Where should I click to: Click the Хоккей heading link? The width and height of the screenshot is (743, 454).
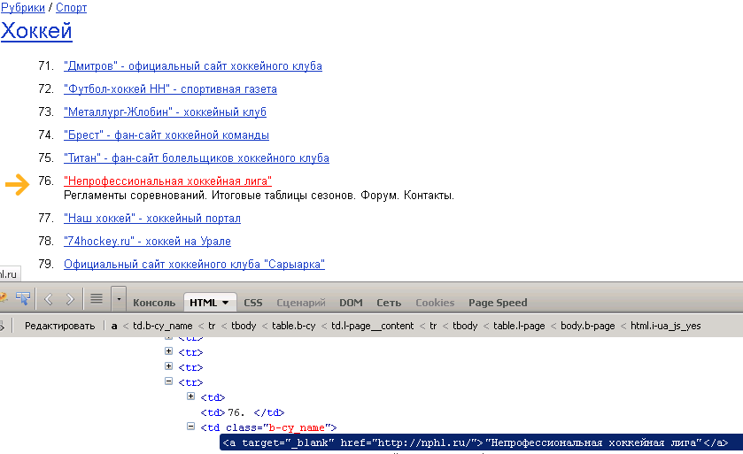[36, 31]
